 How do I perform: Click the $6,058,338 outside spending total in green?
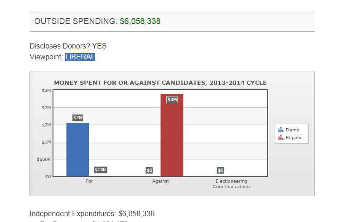[140, 21]
